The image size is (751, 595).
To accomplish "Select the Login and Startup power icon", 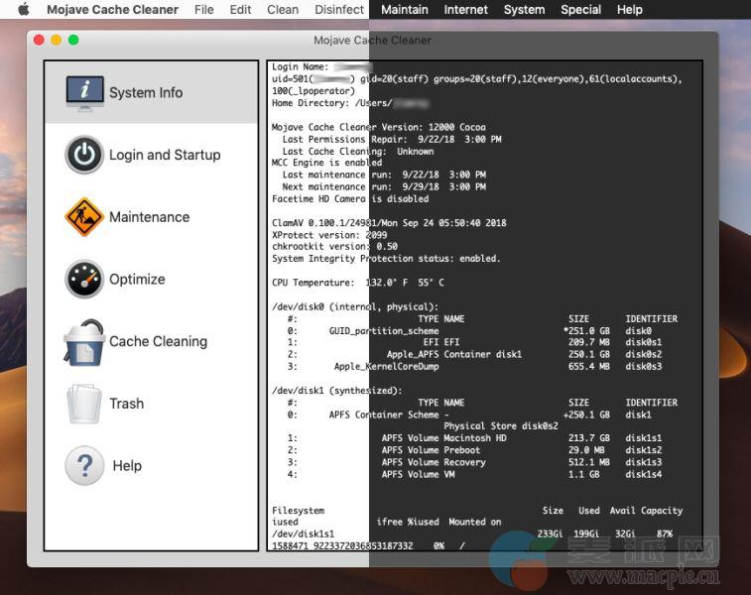I will click(x=84, y=155).
